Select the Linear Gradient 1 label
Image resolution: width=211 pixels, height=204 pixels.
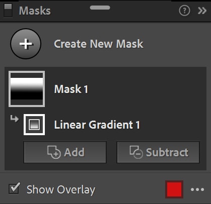pos(97,125)
